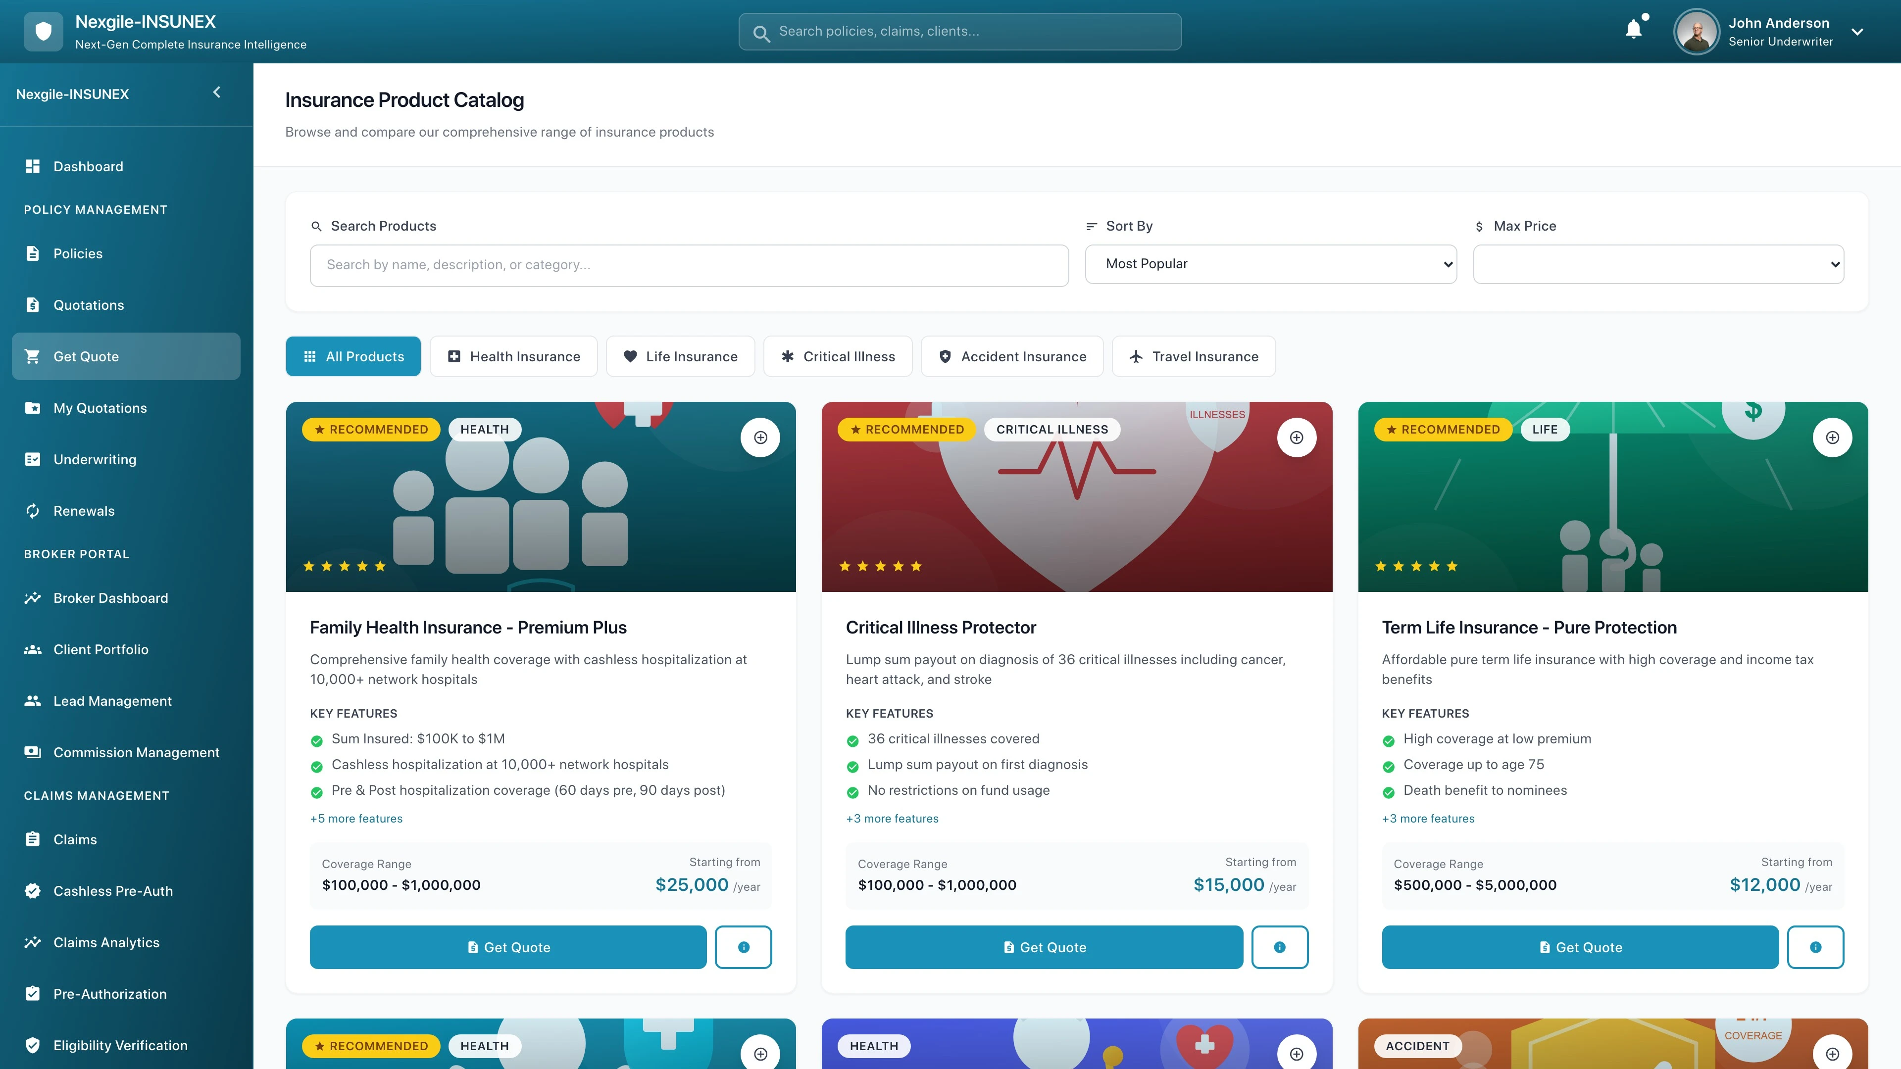
Task: Open the Sort By Most Popular dropdown
Action: 1270,264
